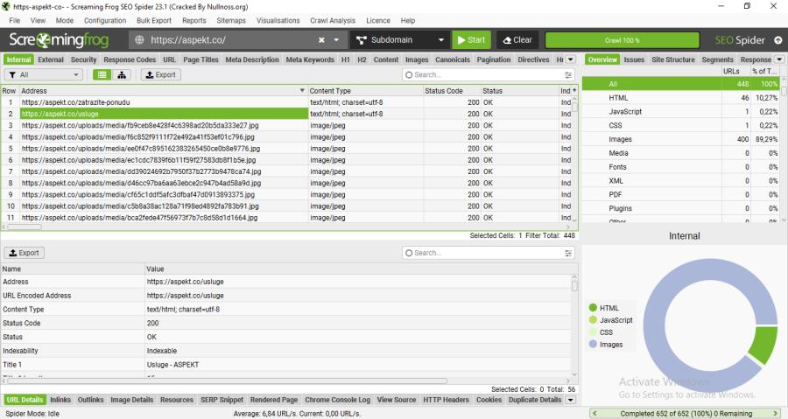The height and width of the screenshot is (419, 788).
Task: Open the Bulk Export menu
Action: pyautogui.click(x=154, y=21)
